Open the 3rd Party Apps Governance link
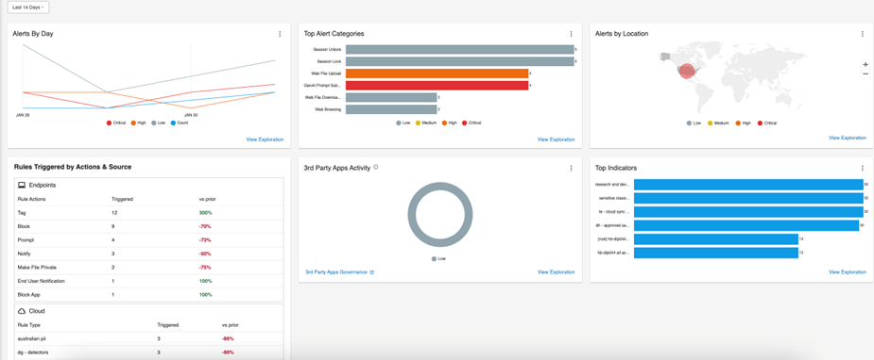Viewport: 874px width, 360px height. point(339,272)
